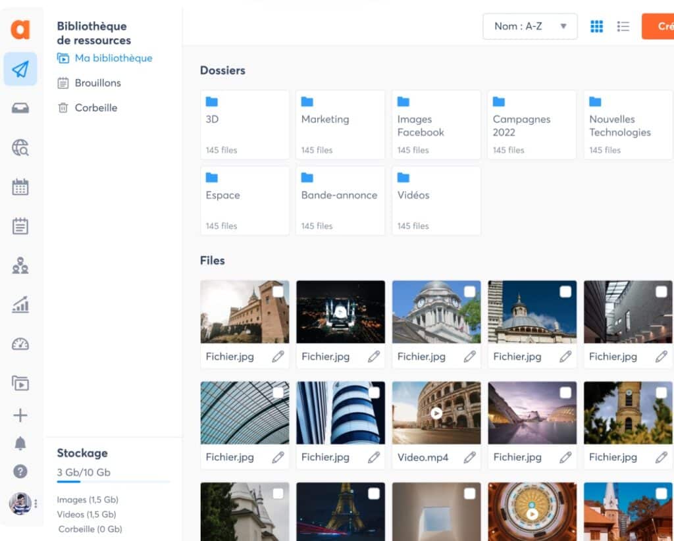This screenshot has height=541, width=674.
Task: Click the orange Agorapulse logo
Action: pyautogui.click(x=20, y=29)
